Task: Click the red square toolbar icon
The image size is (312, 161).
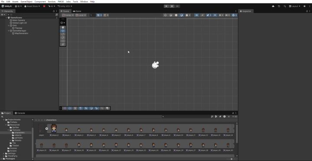Action: pyautogui.click(x=44, y=6)
